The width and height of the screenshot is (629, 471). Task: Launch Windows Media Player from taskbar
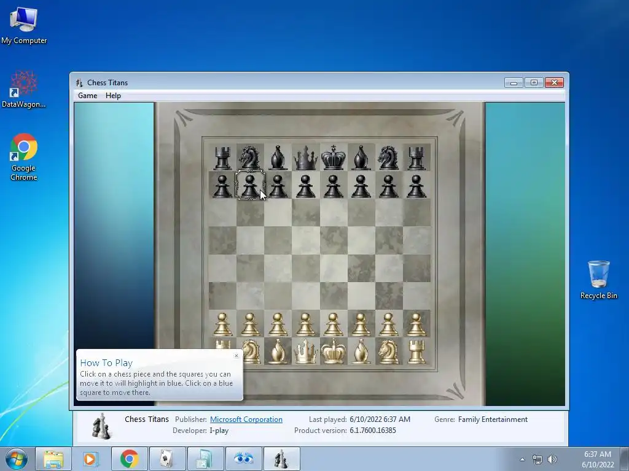point(91,459)
